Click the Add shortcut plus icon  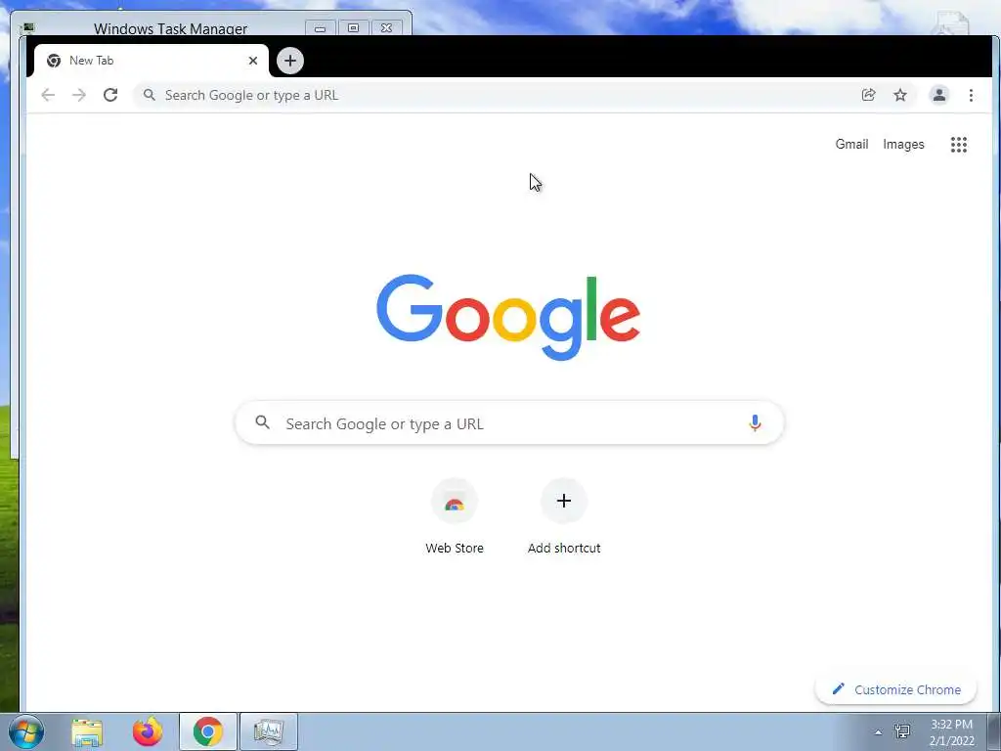click(564, 502)
